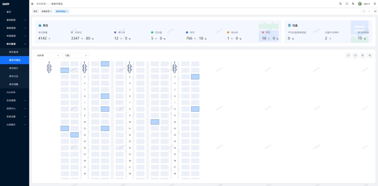Open the settings gear next to admin

375,4
